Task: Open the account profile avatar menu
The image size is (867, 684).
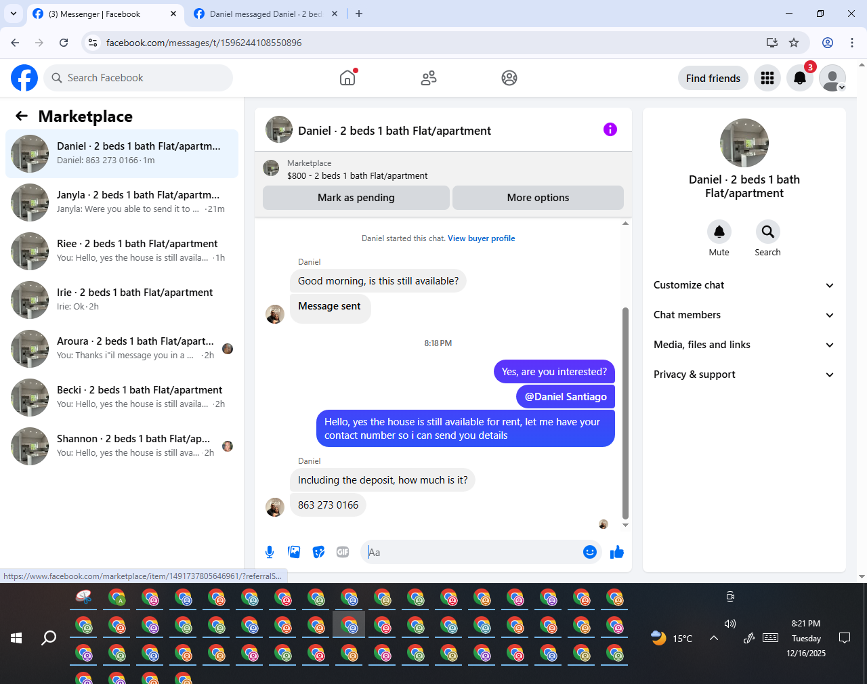Action: (x=832, y=78)
